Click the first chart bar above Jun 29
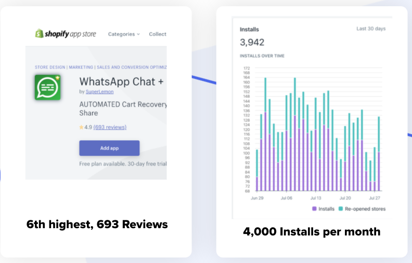The width and height of the screenshot is (412, 263). (257, 170)
